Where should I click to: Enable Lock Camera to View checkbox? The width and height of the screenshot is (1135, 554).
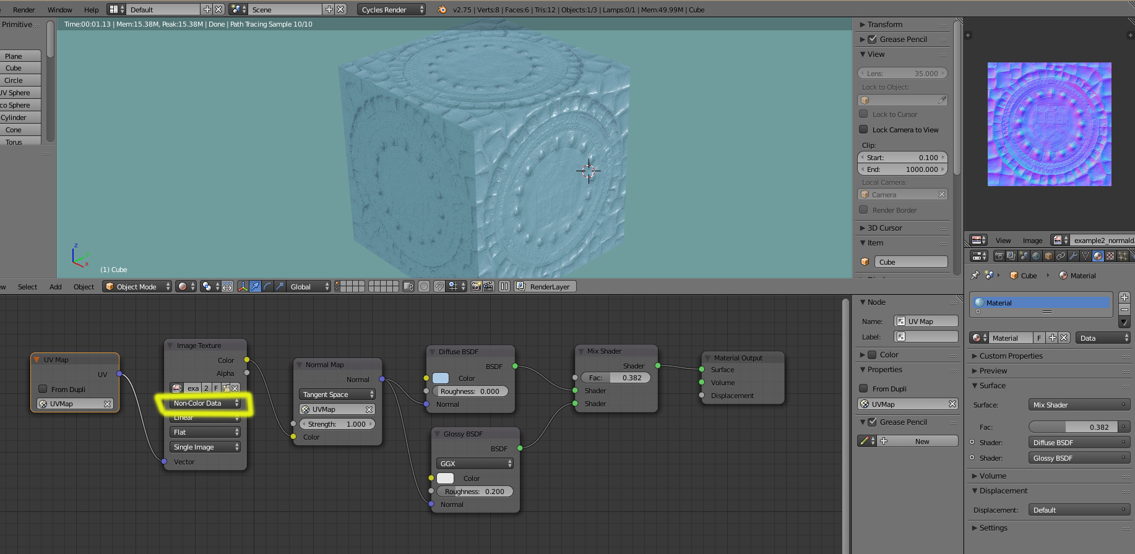coord(863,129)
